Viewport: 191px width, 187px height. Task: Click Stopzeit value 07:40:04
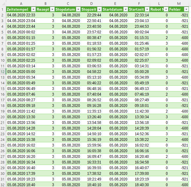click(x=91, y=94)
